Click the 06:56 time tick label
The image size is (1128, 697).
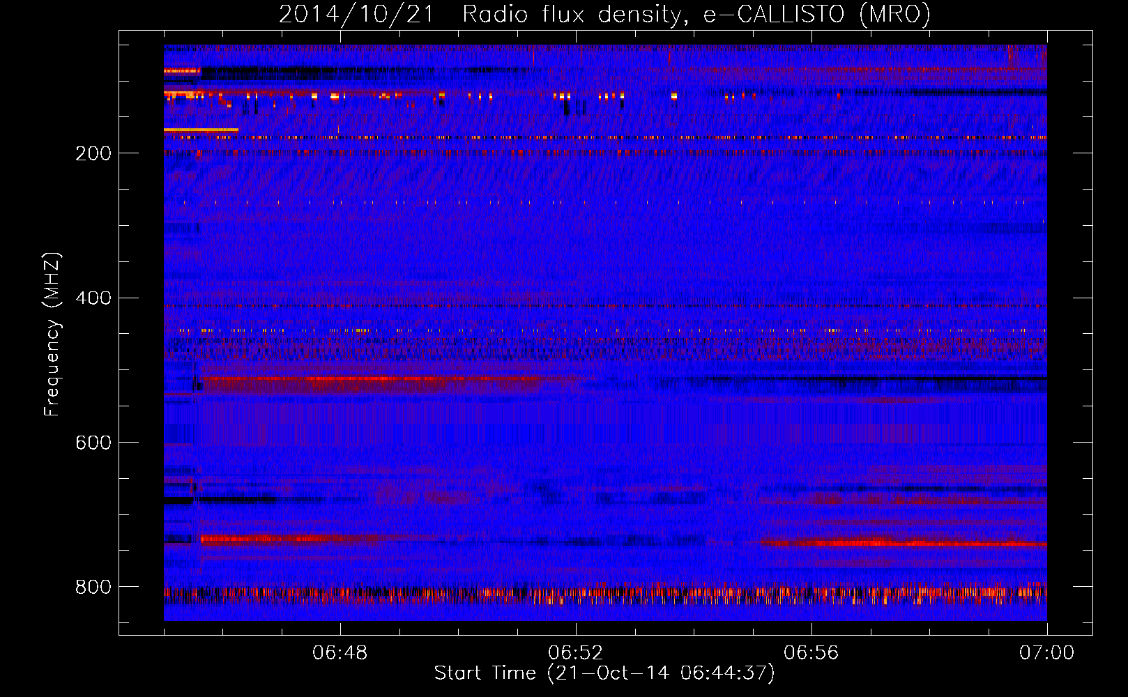811,653
